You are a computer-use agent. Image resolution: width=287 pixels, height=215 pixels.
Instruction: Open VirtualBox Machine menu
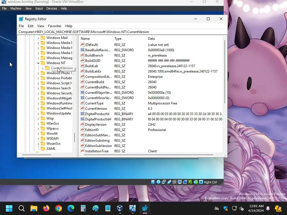click(16, 8)
